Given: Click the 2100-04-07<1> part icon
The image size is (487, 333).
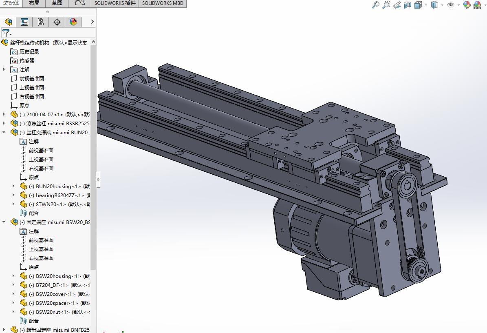Looking at the screenshot, I should (x=14, y=114).
